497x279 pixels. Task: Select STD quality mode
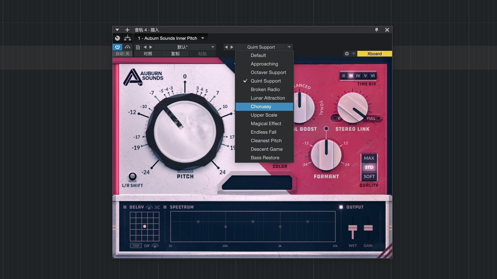coord(369,167)
